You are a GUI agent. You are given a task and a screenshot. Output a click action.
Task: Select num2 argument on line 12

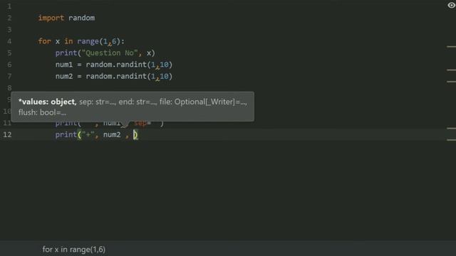coord(112,134)
